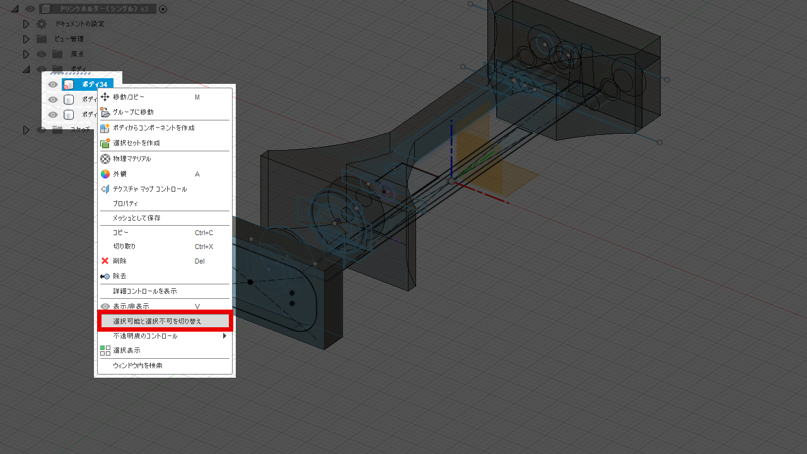Toggle the root component activate radio button
This screenshot has height=454, width=807.
point(163,9)
